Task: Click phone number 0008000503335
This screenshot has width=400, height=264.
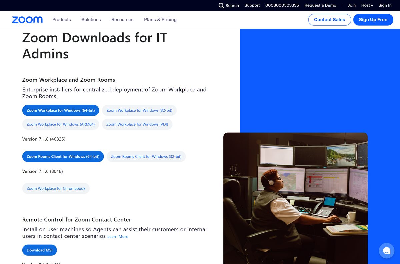Action: coord(282,5)
